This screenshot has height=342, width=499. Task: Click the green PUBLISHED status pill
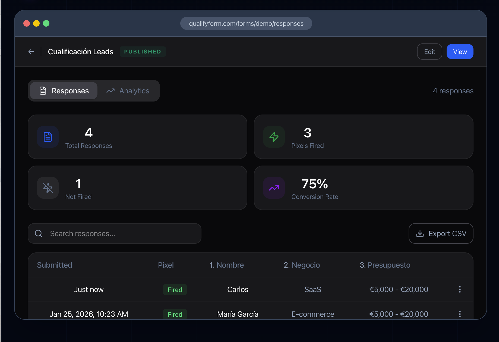143,52
